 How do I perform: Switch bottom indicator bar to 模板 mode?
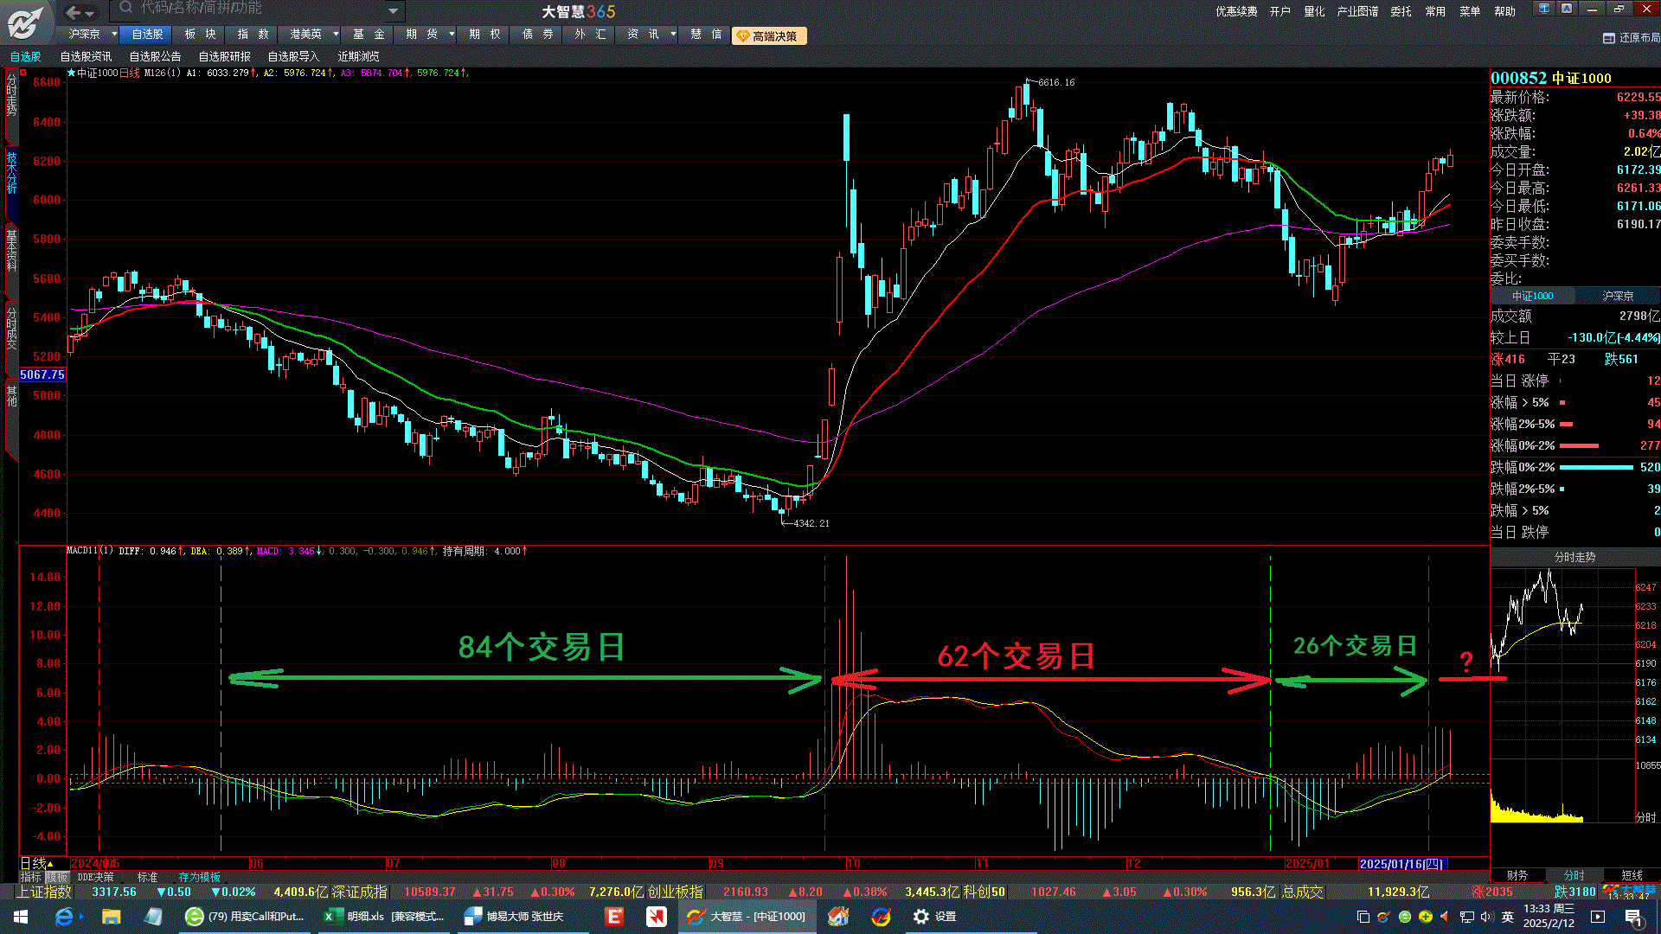(x=56, y=877)
